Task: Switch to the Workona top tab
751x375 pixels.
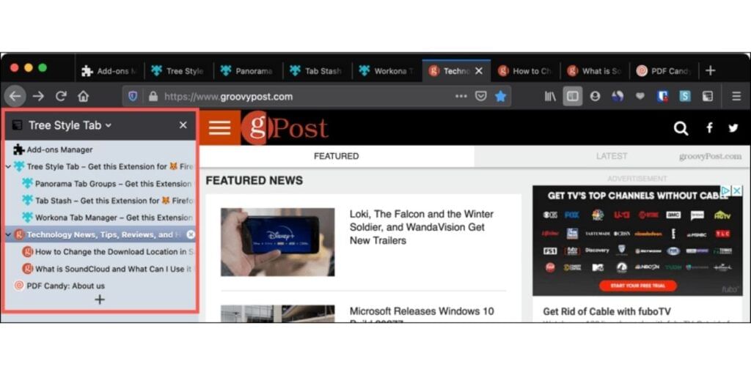Action: click(387, 71)
